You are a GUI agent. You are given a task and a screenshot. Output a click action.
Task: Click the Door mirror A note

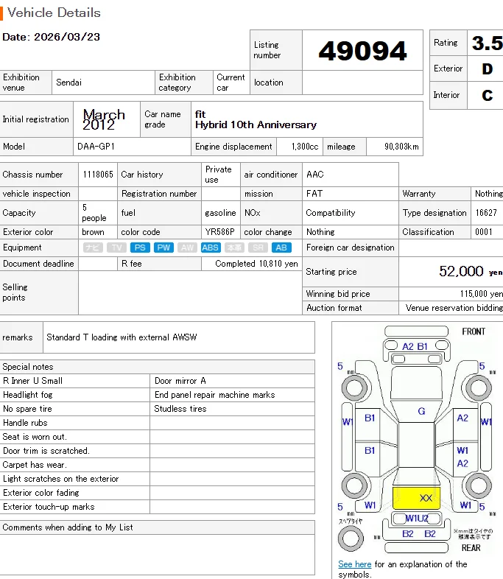pyautogui.click(x=180, y=381)
